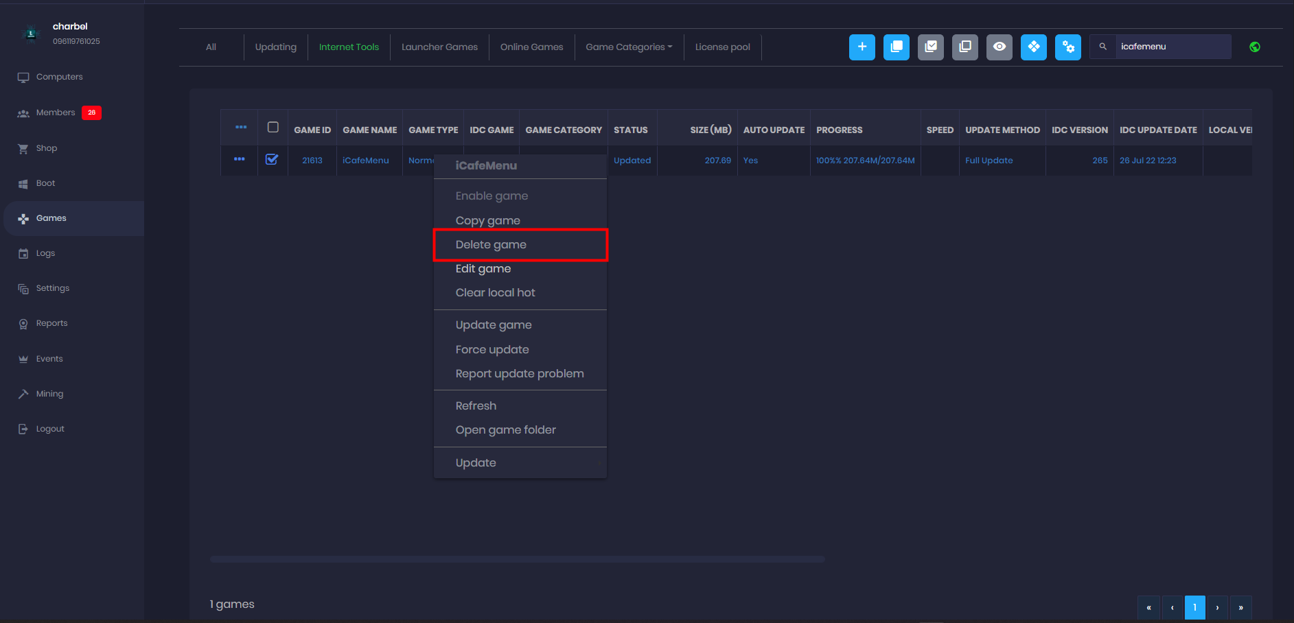Click the blue plus add game button
This screenshot has width=1294, height=623.
[x=862, y=47]
